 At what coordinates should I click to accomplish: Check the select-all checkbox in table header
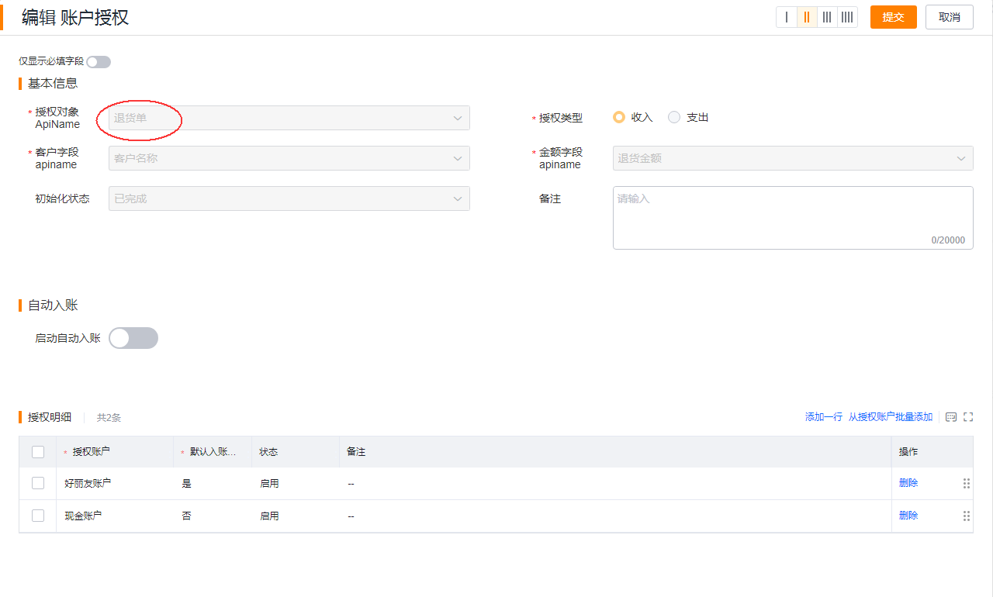coord(38,451)
